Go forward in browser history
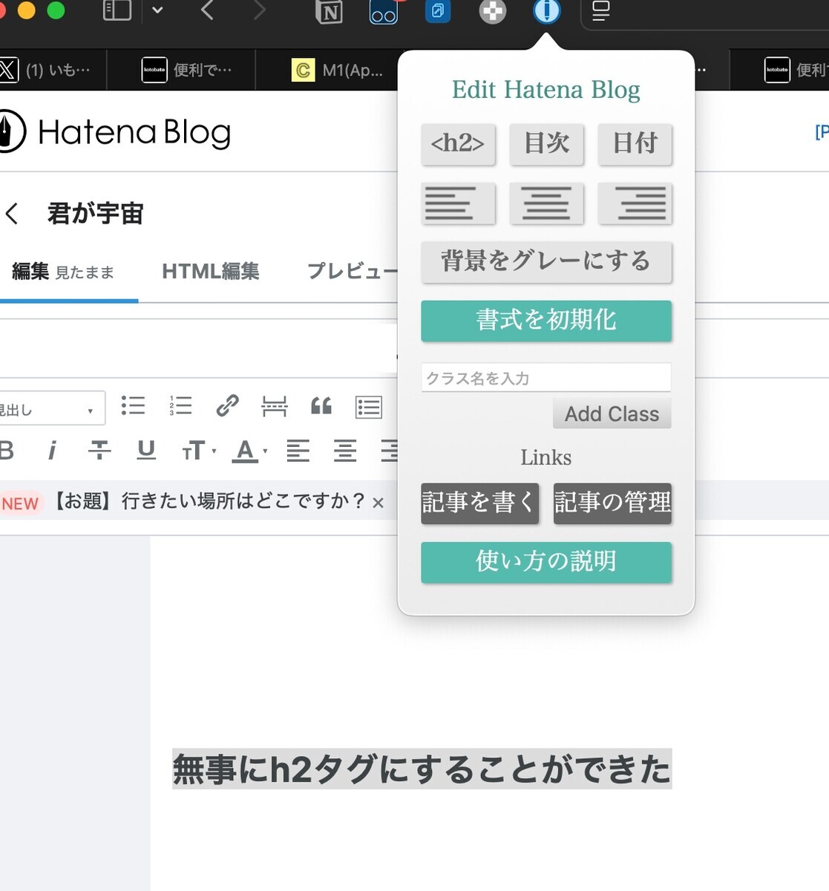 (x=259, y=10)
